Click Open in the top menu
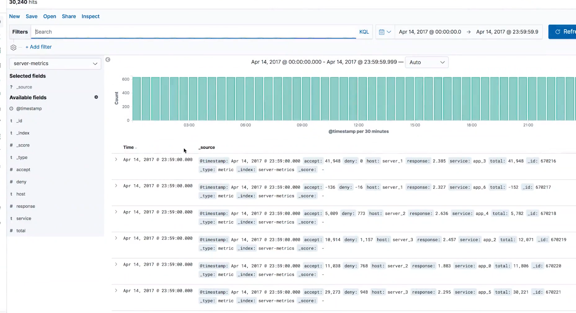Image resolution: width=576 pixels, height=313 pixels. [50, 16]
